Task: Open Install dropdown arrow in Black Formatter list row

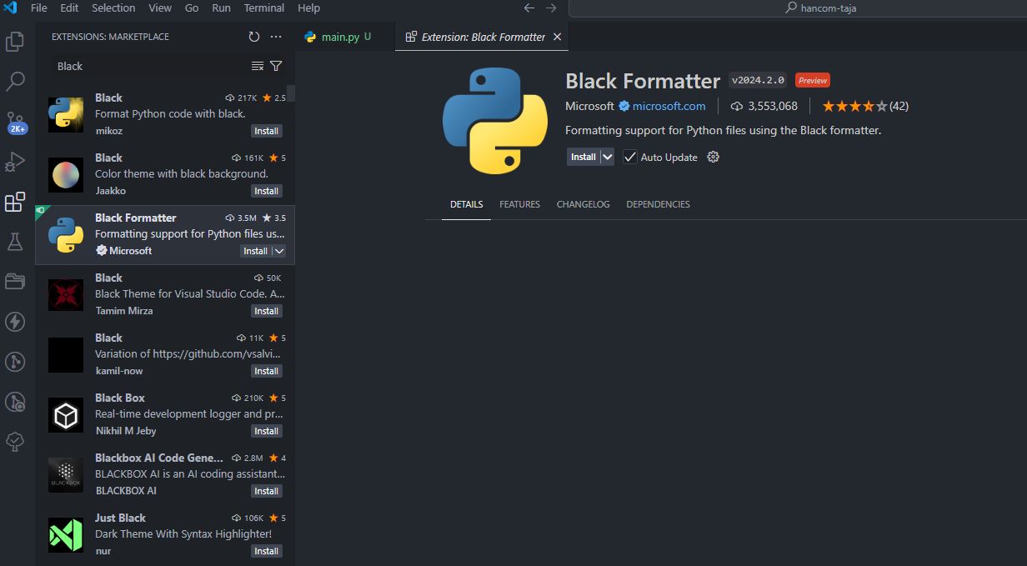Action: point(279,251)
